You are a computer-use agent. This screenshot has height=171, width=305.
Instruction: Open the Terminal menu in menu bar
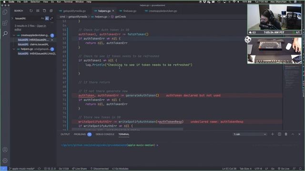point(68,2)
